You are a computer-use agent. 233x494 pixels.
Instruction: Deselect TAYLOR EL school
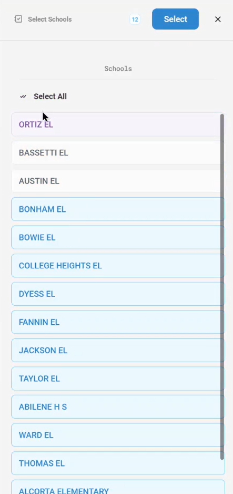(x=118, y=379)
